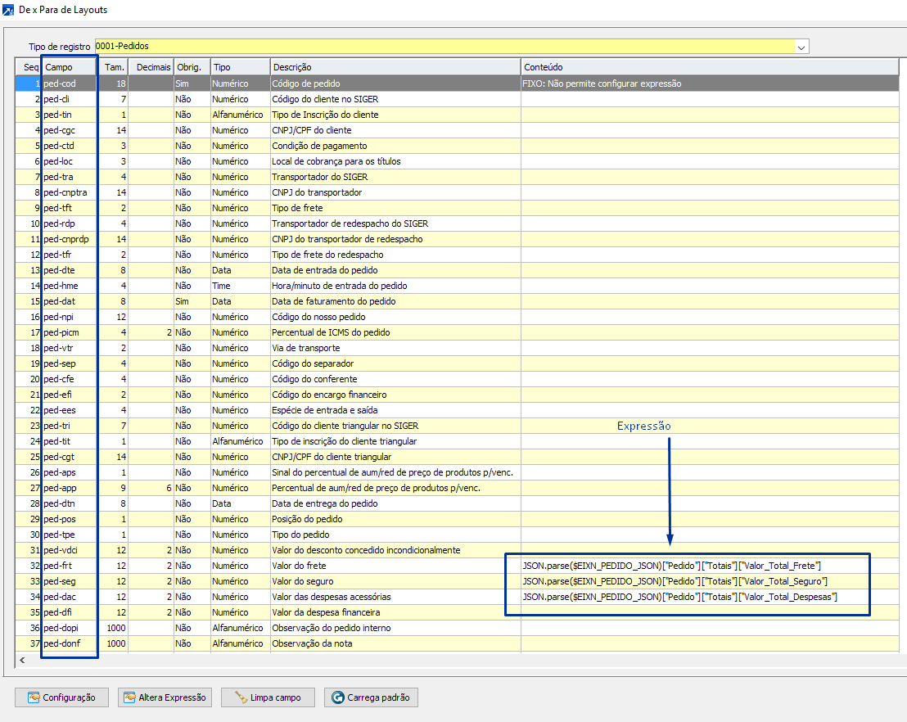Click the Obrig. column header
Screen dimensions: 907x722
[x=191, y=67]
